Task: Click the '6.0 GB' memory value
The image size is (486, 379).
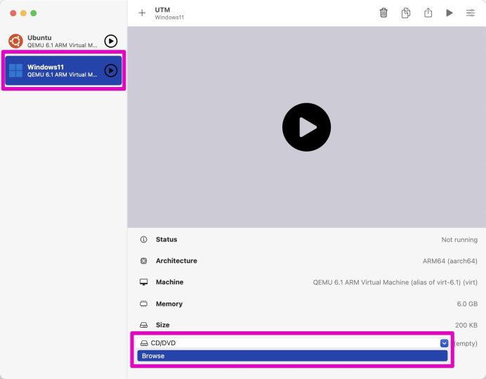Action: click(467, 304)
